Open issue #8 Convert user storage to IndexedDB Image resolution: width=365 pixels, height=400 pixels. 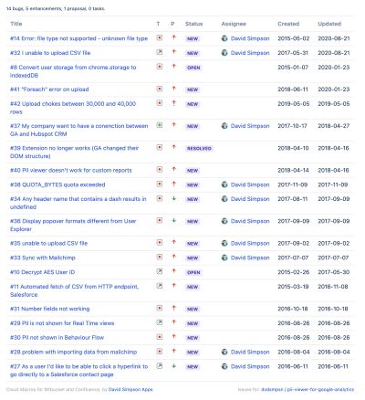[73, 71]
